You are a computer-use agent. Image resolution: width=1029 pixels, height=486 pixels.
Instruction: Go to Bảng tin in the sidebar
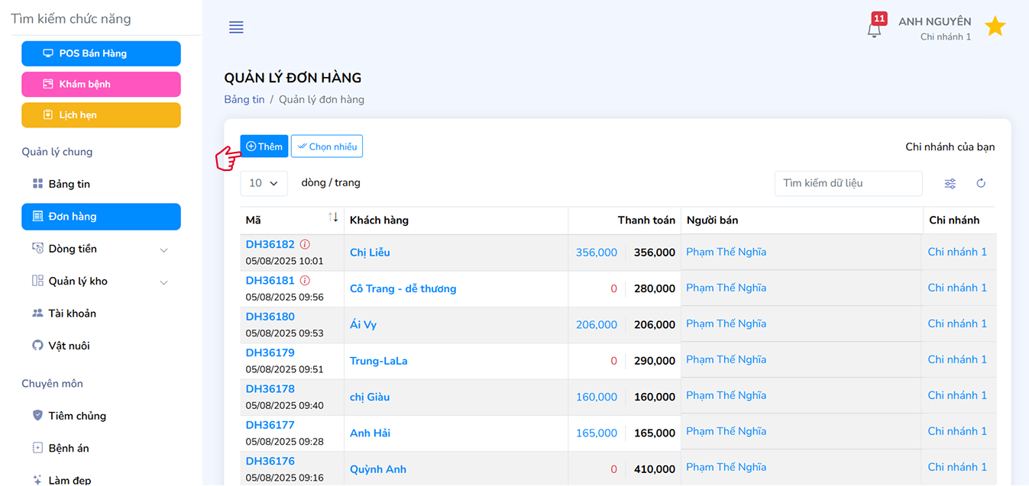tap(69, 184)
